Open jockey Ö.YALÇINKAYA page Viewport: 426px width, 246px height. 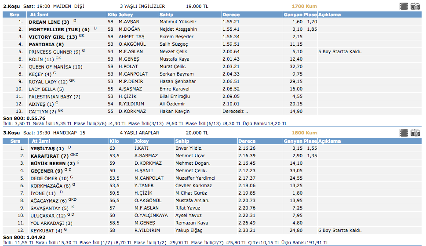point(151,216)
